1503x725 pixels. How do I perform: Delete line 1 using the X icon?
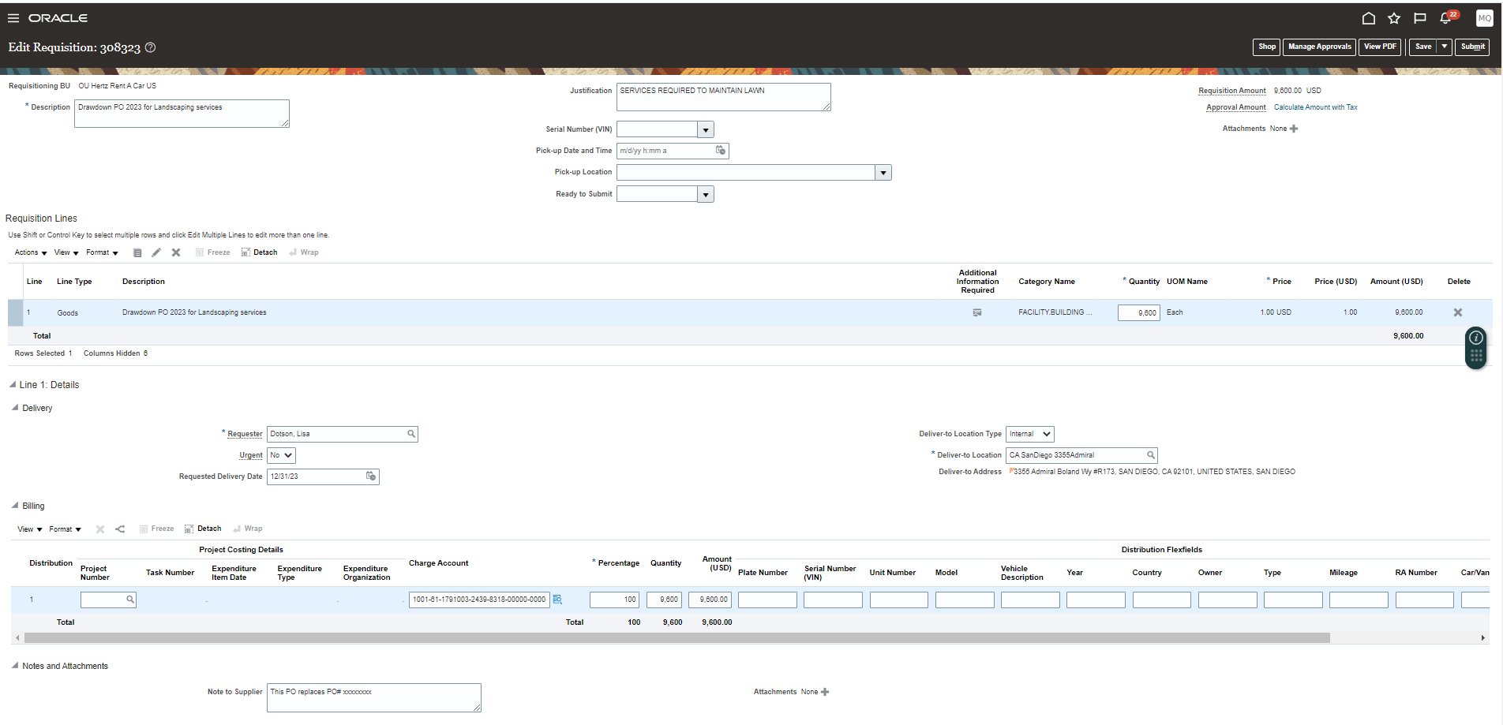(x=1457, y=312)
